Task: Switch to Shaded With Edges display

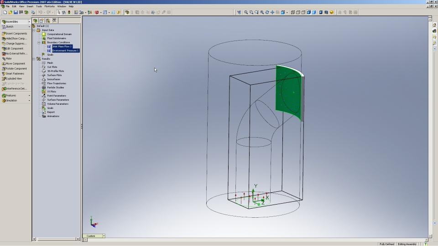Action: [x=309, y=12]
